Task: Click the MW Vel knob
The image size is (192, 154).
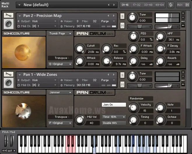Action: coord(80,120)
